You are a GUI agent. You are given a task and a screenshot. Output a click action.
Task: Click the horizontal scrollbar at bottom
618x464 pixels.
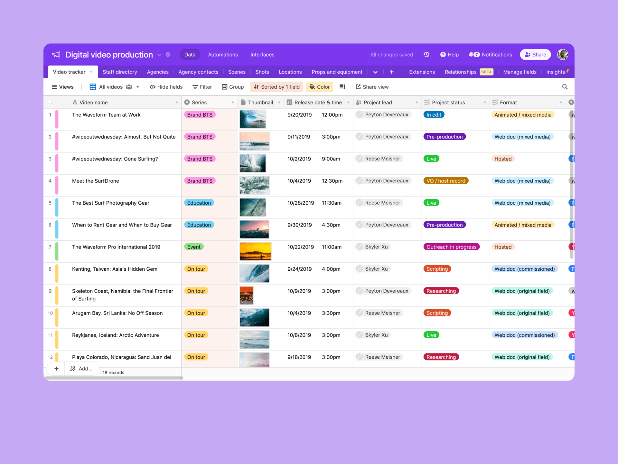(x=114, y=378)
